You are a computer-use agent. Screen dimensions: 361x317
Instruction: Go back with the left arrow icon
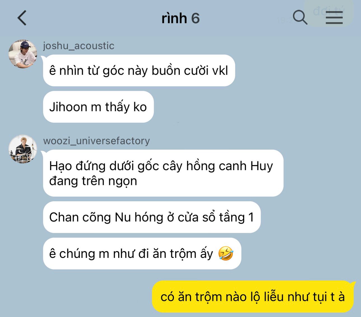[x=22, y=18]
